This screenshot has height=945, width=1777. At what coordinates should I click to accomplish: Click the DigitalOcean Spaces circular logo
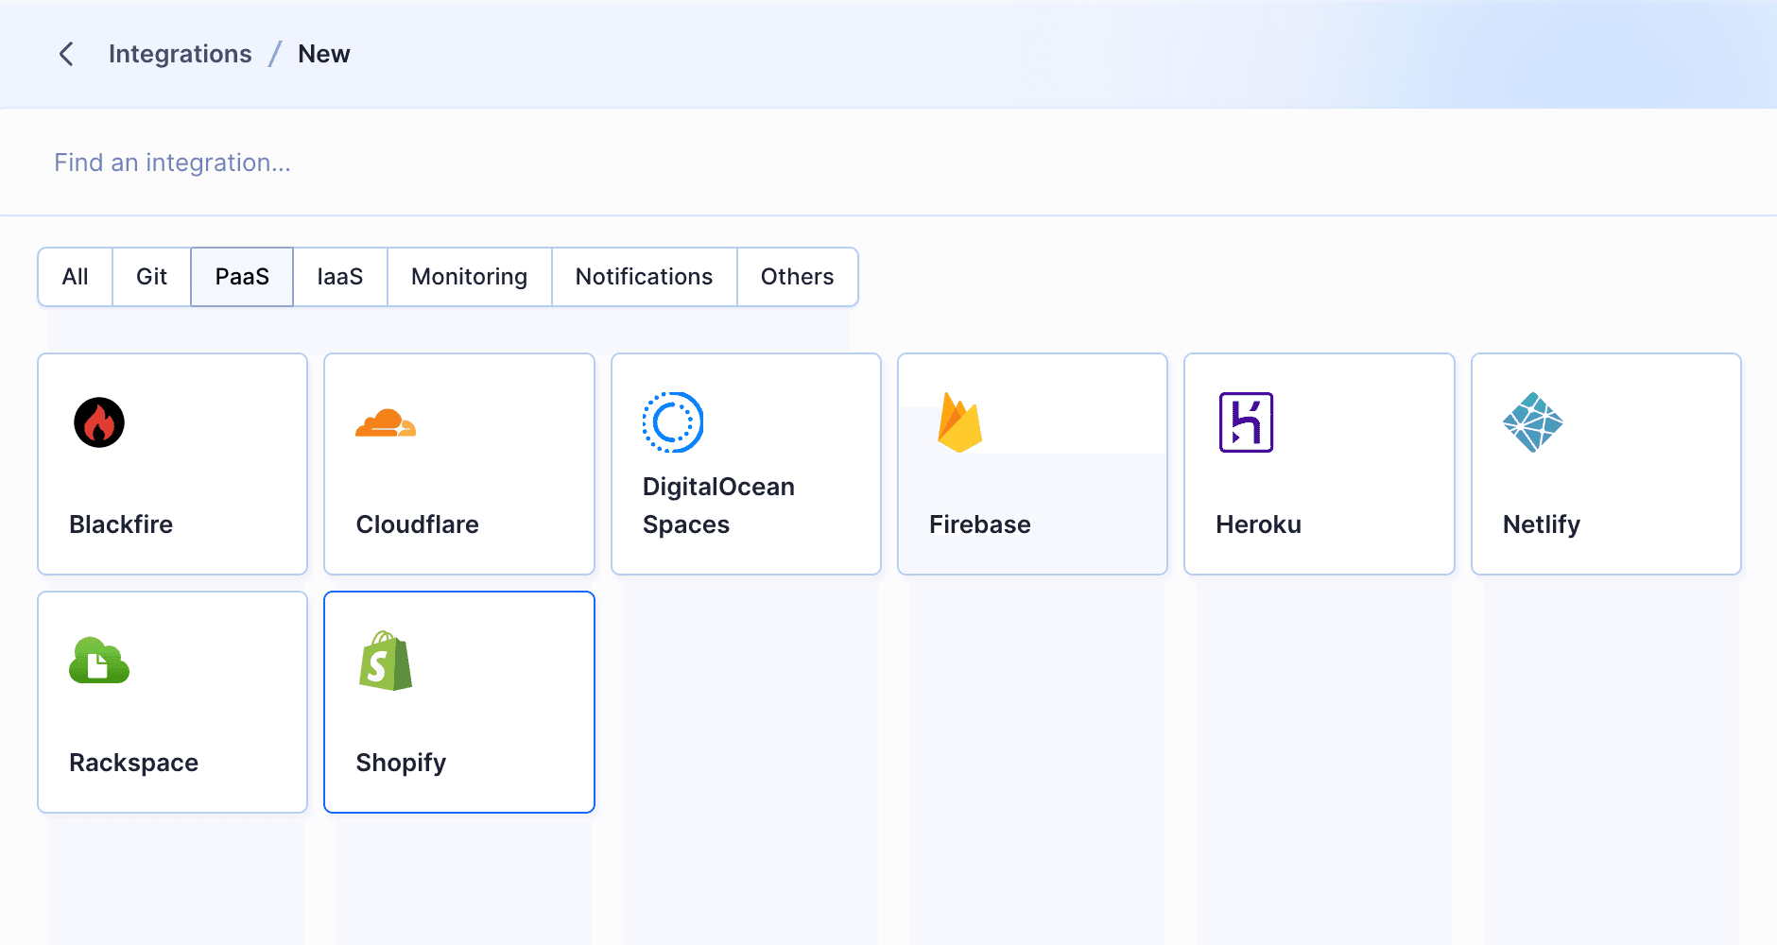673,422
